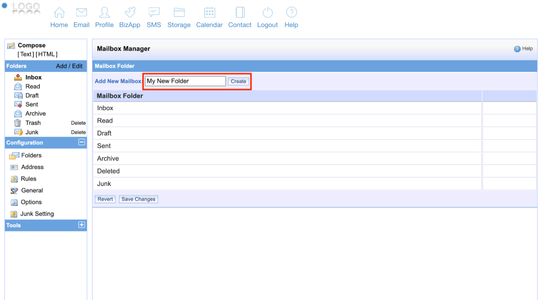This screenshot has height=300, width=541.
Task: Open the SMS chat bubble icon
Action: coord(154,13)
